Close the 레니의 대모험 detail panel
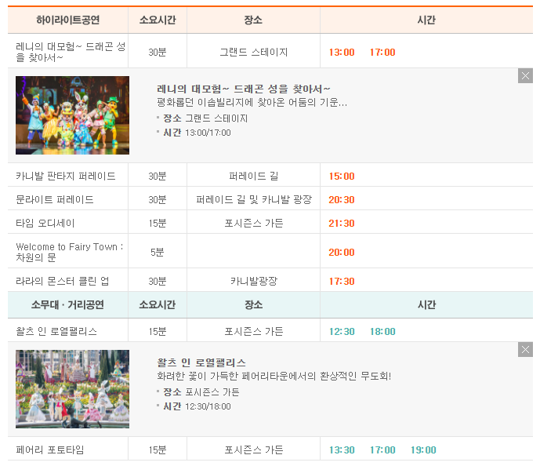 [x=525, y=76]
